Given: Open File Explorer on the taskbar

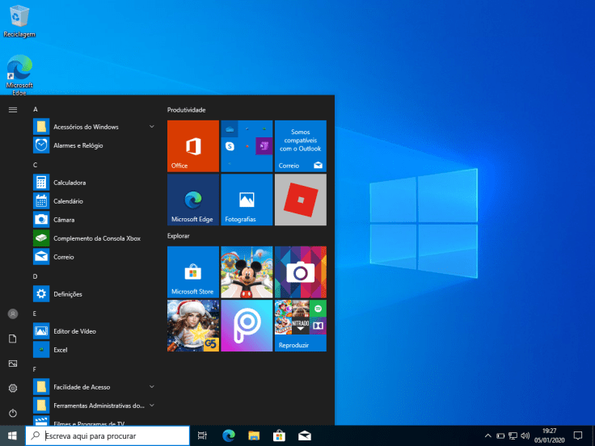Looking at the screenshot, I should [x=253, y=435].
